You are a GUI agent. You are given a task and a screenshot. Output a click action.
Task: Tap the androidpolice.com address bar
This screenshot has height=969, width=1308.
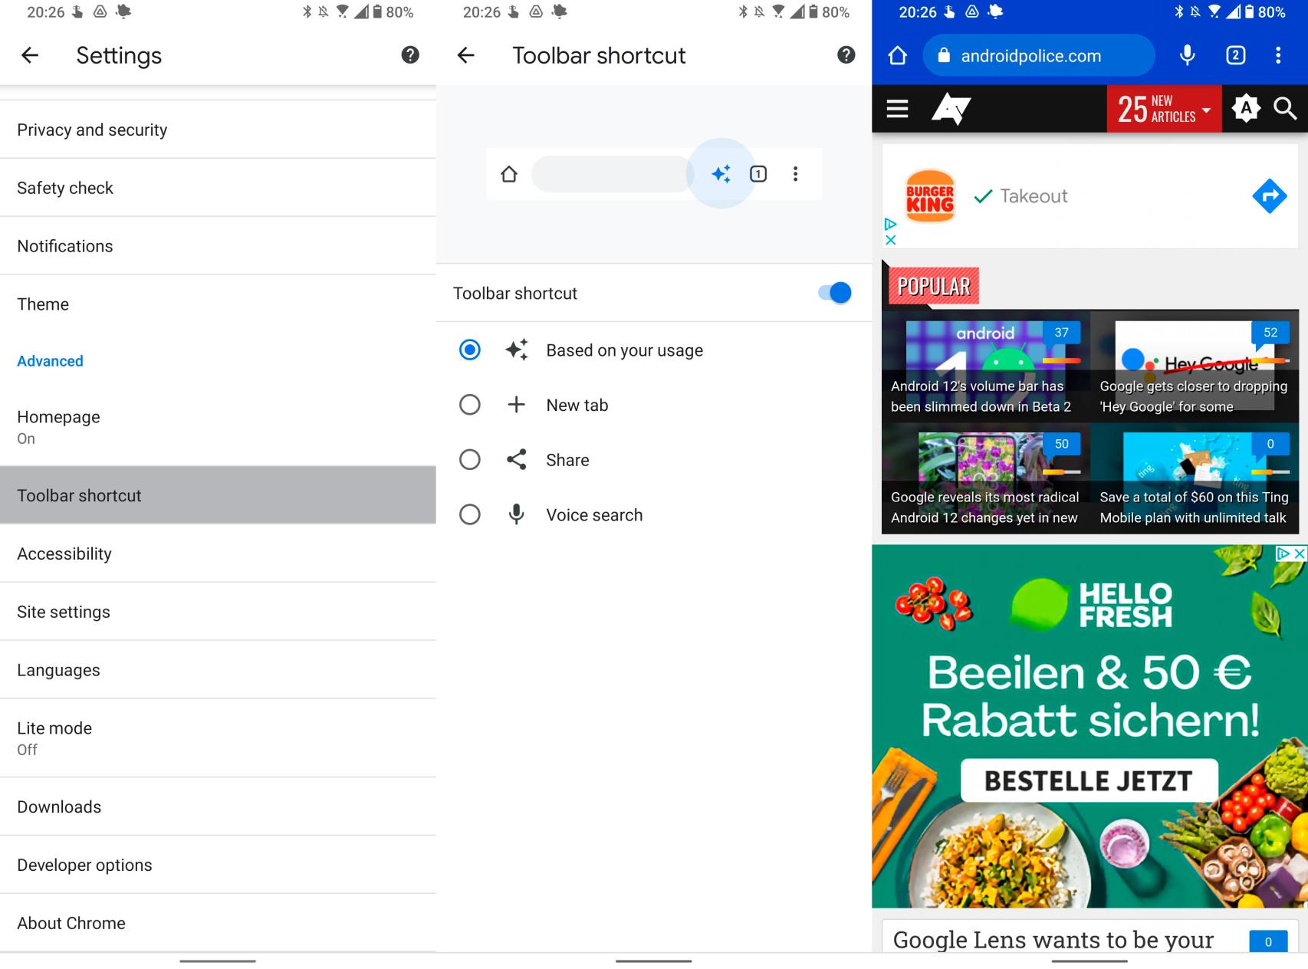point(1039,55)
